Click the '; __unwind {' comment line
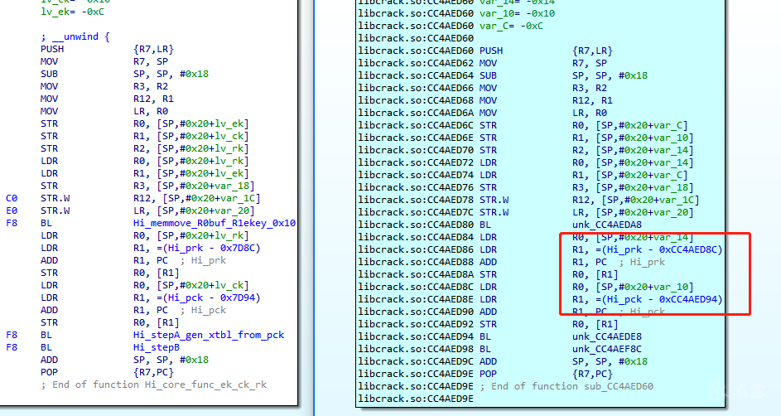 75,36
